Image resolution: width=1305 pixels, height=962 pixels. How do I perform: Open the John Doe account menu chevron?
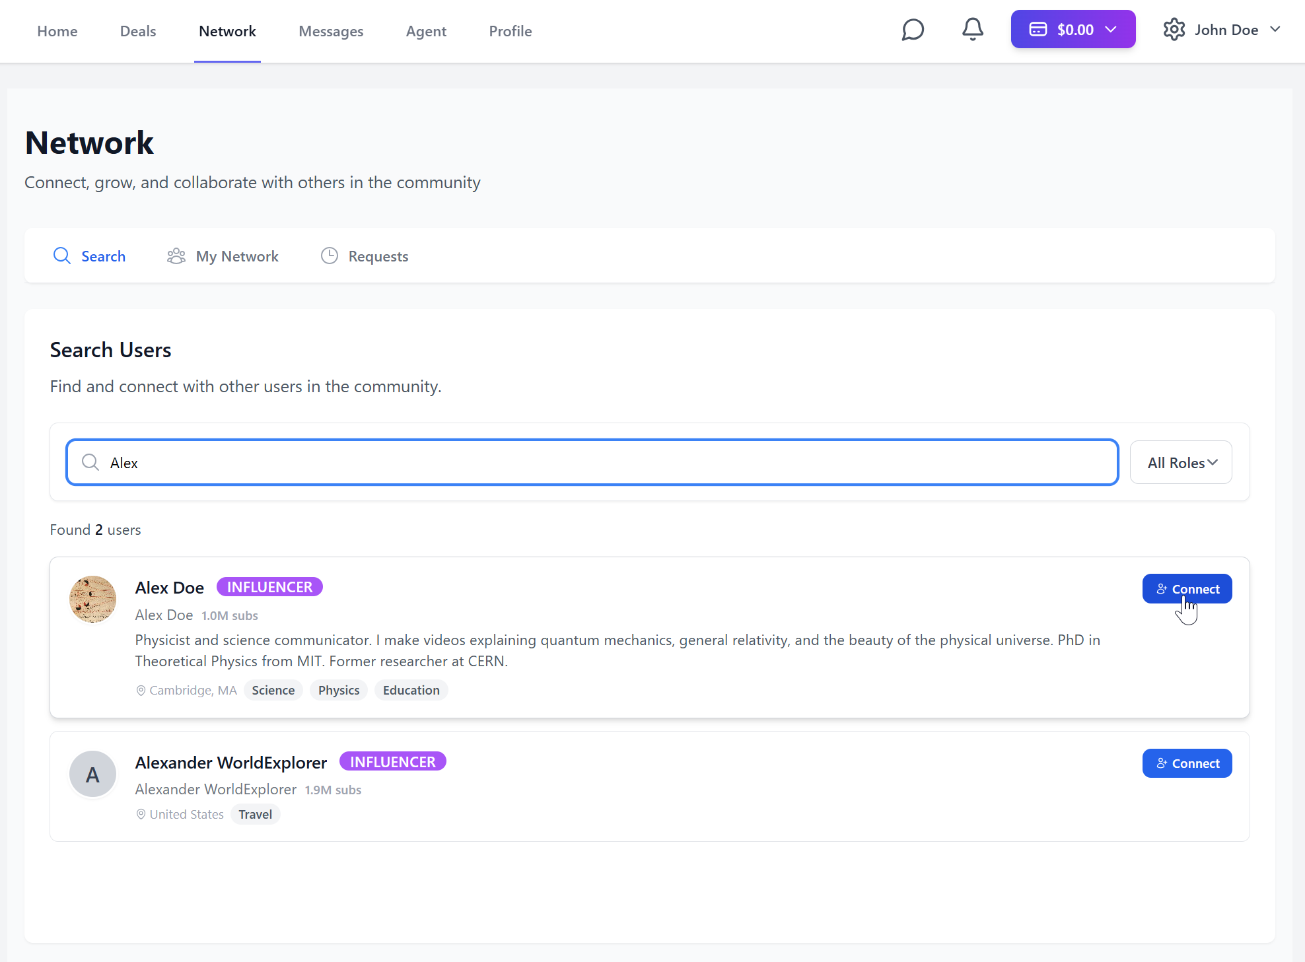1275,30
